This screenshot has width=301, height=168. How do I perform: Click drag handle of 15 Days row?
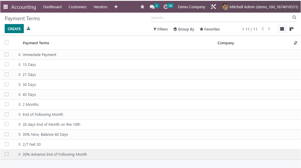click(x=19, y=65)
